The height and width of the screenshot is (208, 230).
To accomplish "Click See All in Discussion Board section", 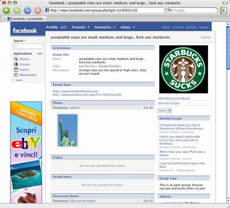I will click(148, 201).
